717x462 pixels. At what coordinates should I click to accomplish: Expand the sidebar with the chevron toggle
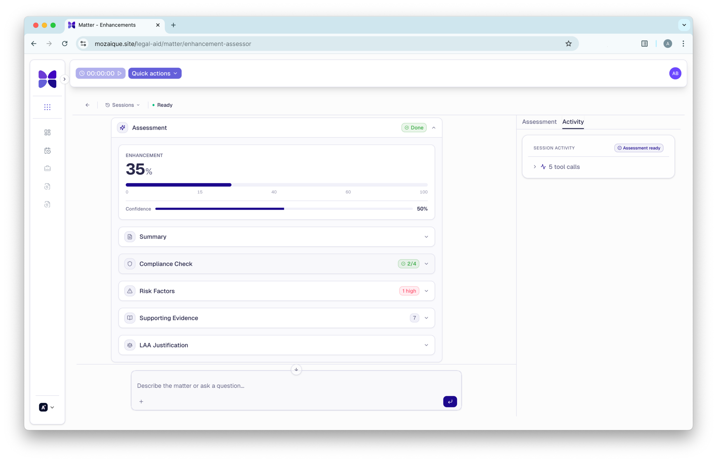(64, 79)
